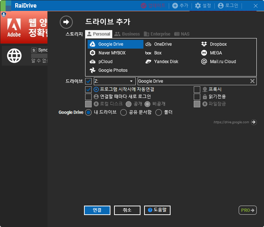Click the globe icon of S: drive
264x227 pixels.
[14, 55]
